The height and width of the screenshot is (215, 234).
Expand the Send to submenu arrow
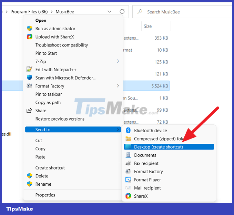pos(118,129)
